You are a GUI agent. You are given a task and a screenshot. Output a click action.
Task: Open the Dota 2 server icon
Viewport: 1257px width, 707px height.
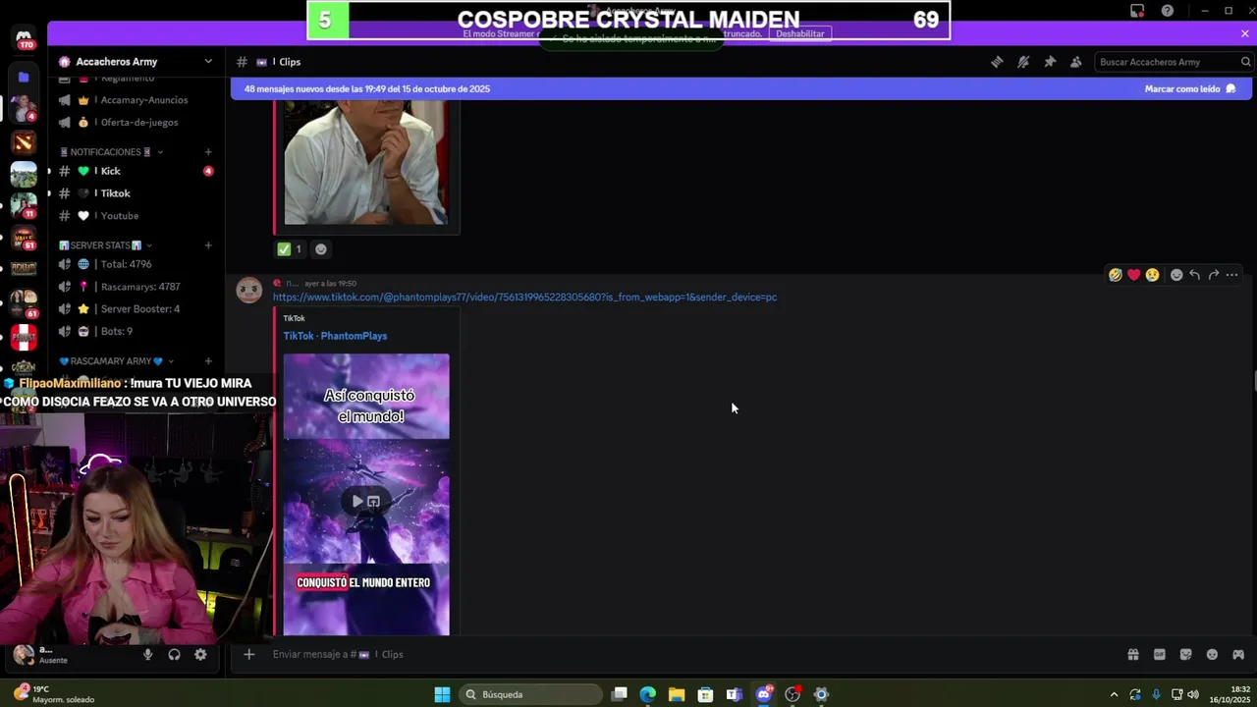[x=24, y=142]
